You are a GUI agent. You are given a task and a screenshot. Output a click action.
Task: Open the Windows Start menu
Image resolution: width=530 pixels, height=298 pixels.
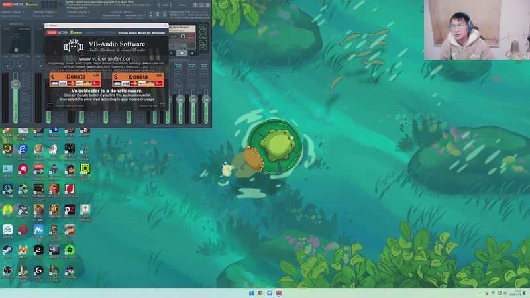pyautogui.click(x=251, y=293)
